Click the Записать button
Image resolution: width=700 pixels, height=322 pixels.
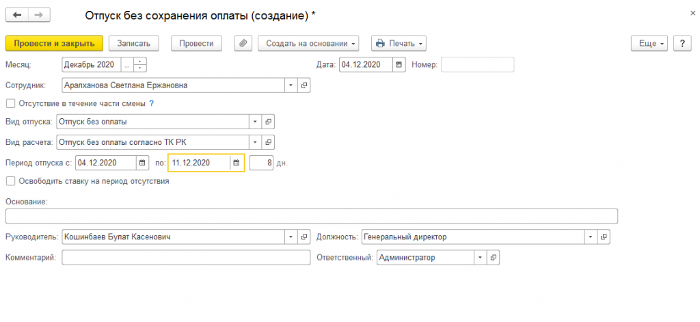[x=134, y=43]
